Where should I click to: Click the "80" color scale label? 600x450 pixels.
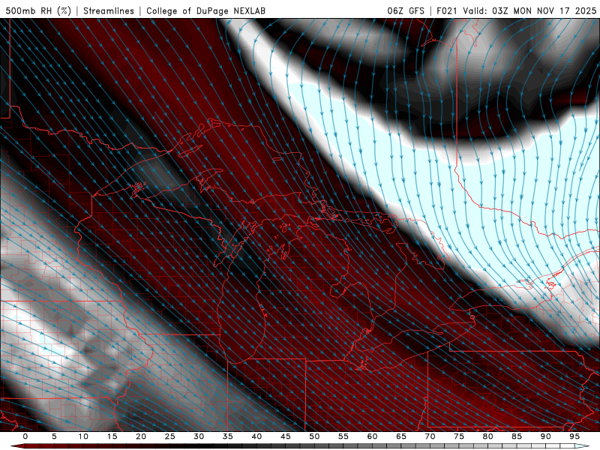pos(487,436)
